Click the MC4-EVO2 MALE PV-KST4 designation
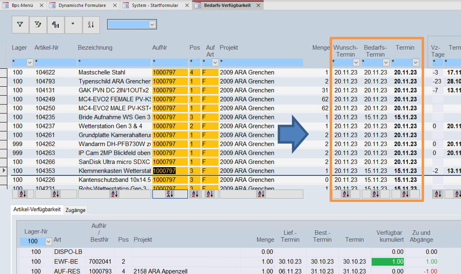The image size is (461, 274). (114, 108)
